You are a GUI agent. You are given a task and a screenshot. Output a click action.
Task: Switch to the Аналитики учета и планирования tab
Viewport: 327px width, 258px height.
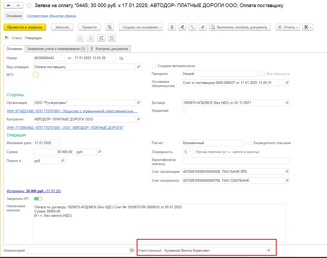(56, 49)
